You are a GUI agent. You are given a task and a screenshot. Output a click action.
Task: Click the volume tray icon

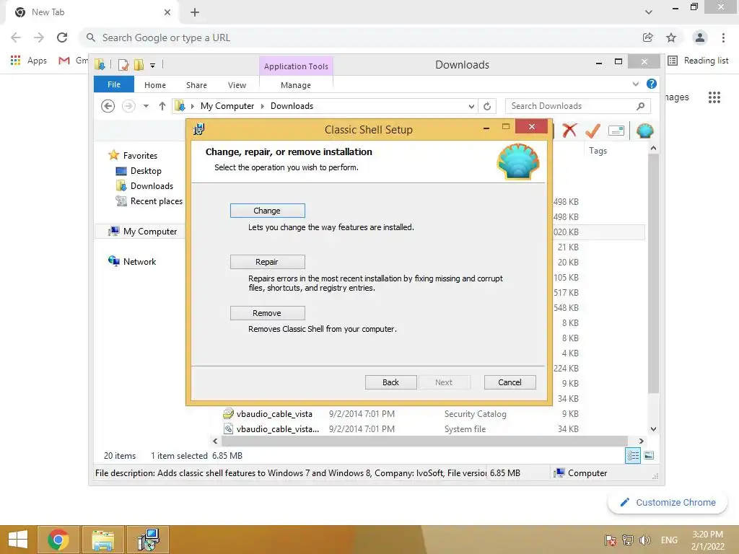(x=644, y=540)
